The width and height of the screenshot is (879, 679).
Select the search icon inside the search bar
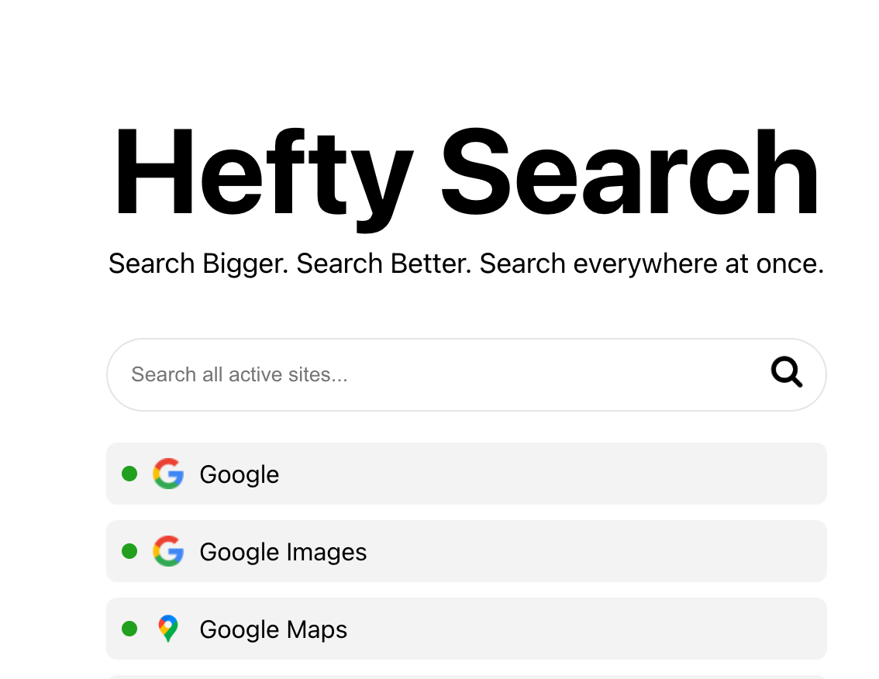point(787,374)
